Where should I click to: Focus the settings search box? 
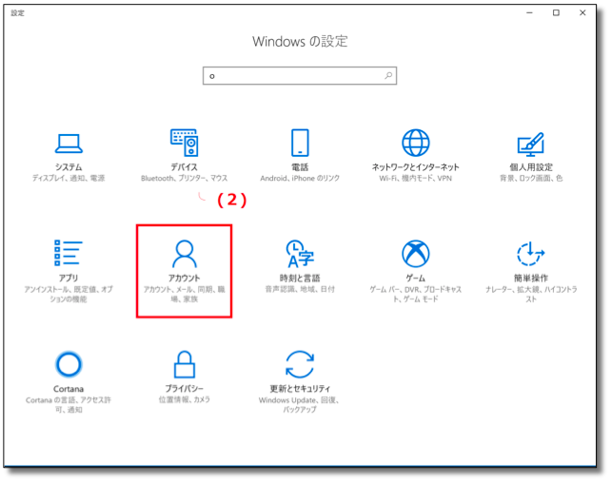click(300, 75)
